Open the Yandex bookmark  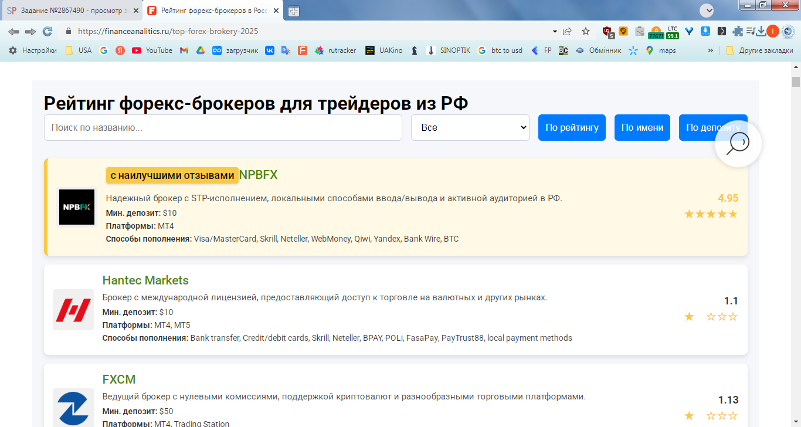(x=120, y=50)
